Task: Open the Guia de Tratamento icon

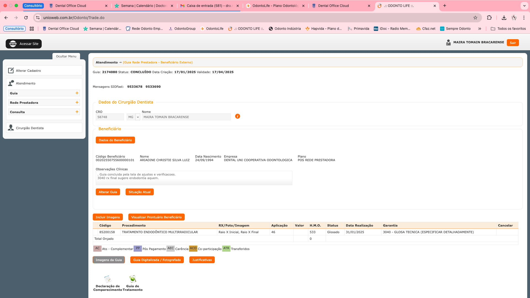Action: (133, 279)
